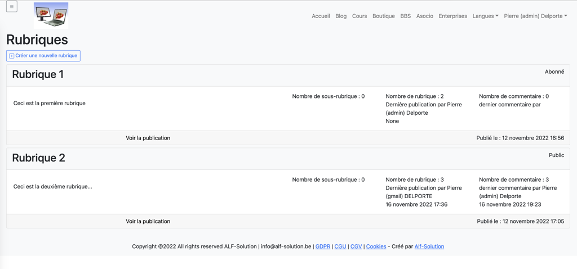Click Voir la publication under Rubrique 1
Image resolution: width=577 pixels, height=269 pixels.
pos(148,138)
